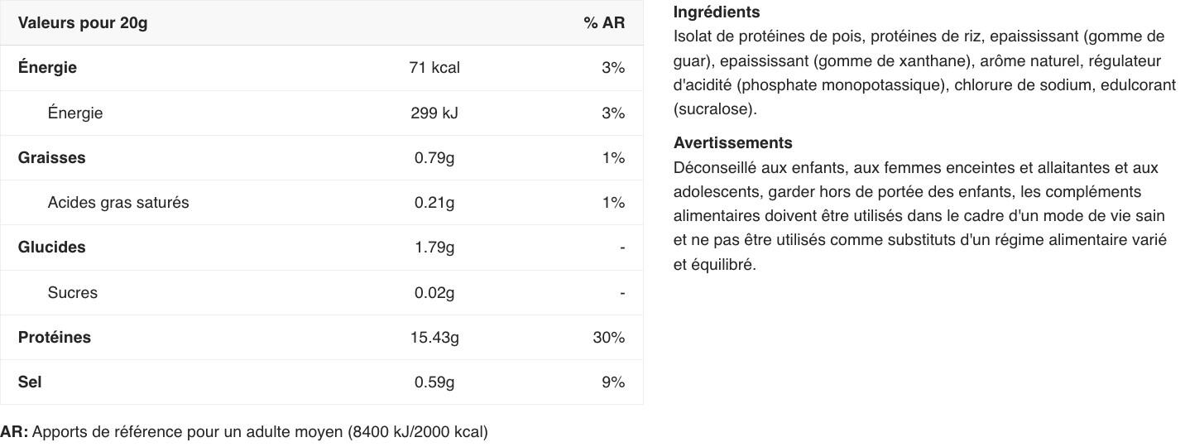Click the 0.79g fat value

click(x=434, y=157)
